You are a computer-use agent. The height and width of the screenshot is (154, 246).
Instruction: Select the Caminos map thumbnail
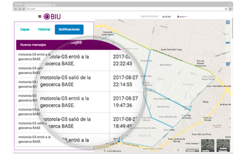tap(192, 145)
